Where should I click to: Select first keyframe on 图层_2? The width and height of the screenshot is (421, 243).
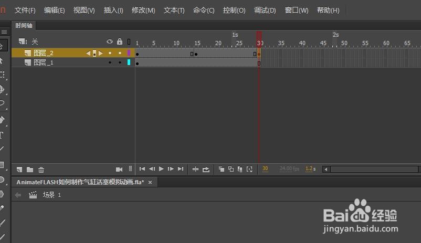138,54
